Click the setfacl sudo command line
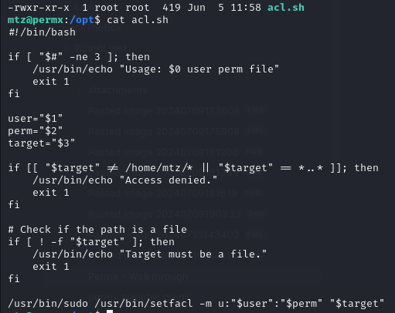Screen dimensions: 395x313 pos(196,304)
